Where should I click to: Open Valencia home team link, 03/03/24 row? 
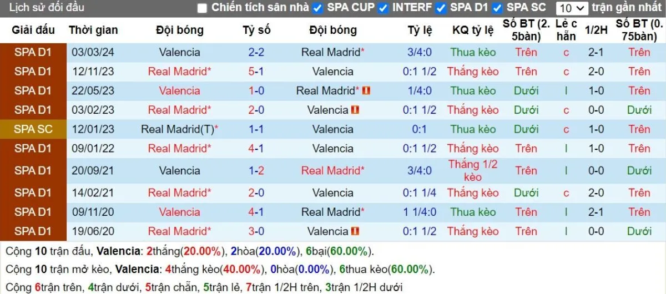click(x=179, y=52)
